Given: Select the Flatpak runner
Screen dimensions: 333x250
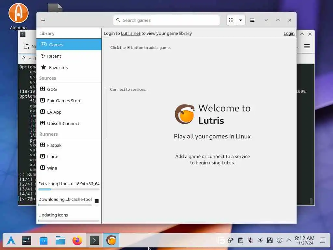Looking at the screenshot, I should [x=69, y=145].
